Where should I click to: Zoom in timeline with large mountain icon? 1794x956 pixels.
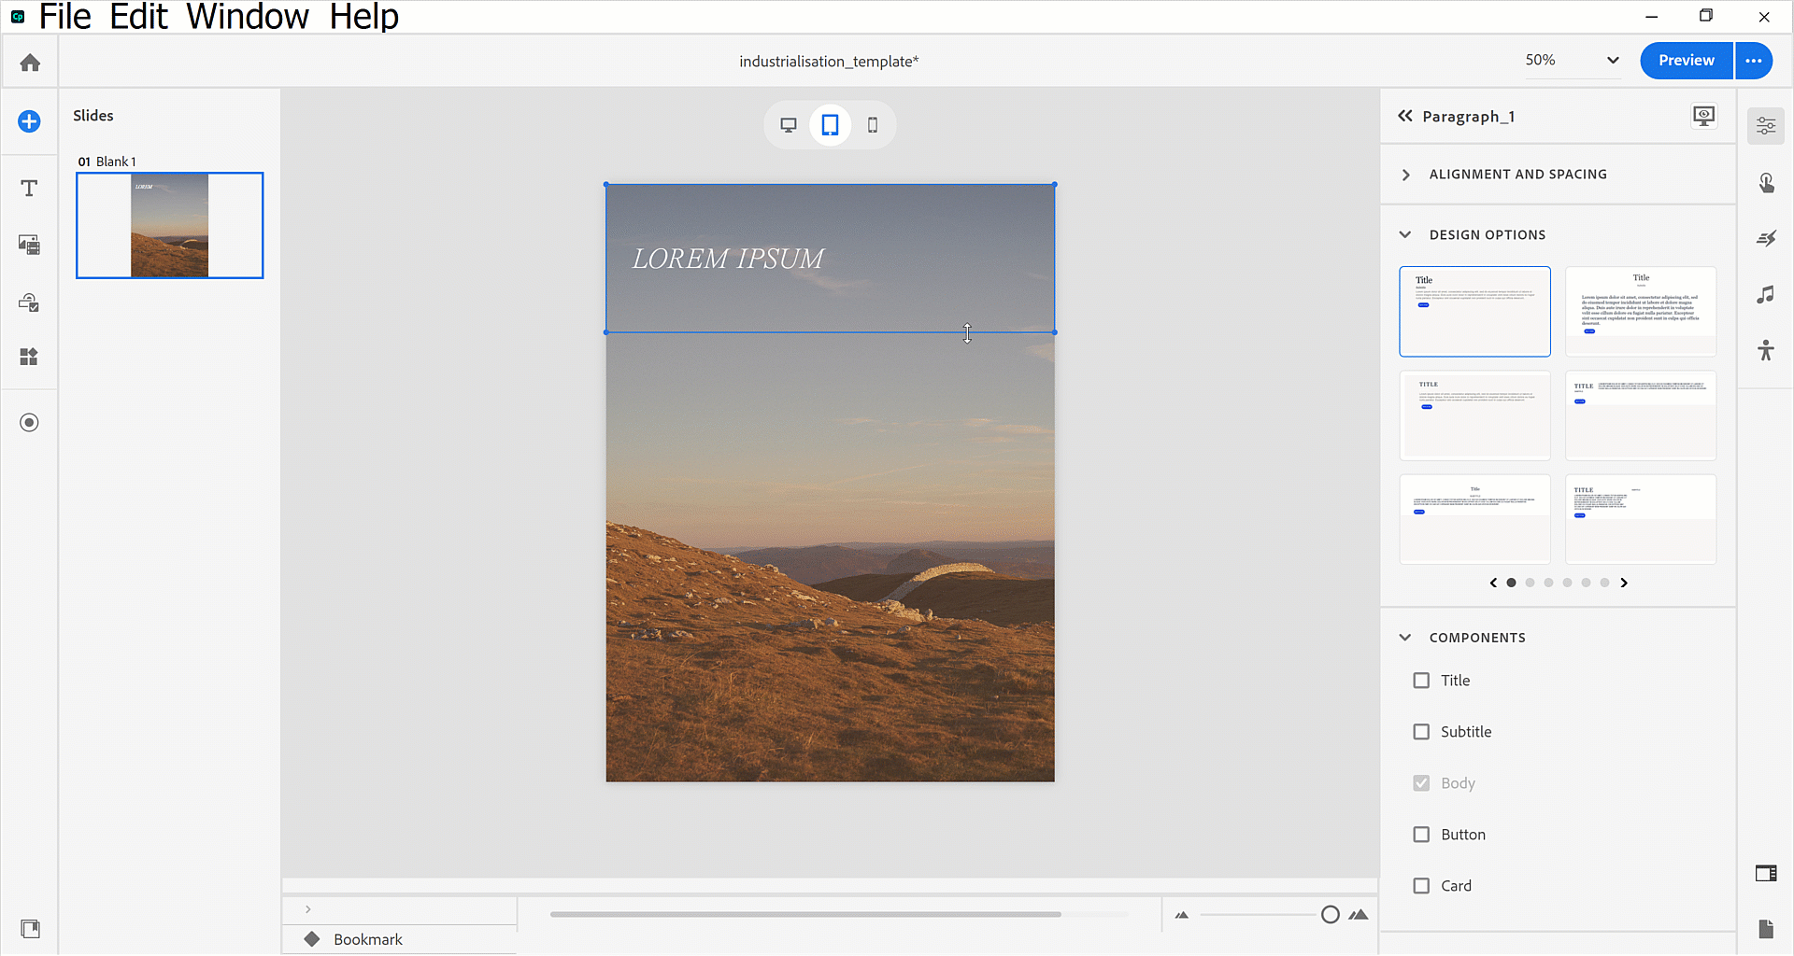[x=1360, y=915]
